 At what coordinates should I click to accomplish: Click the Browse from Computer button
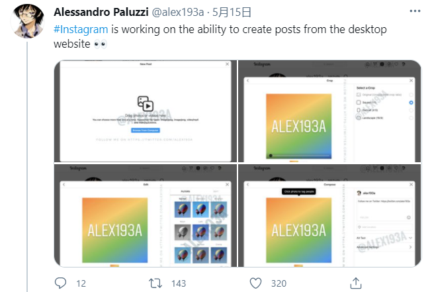point(146,130)
